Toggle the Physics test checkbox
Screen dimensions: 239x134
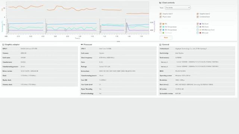(161, 17)
